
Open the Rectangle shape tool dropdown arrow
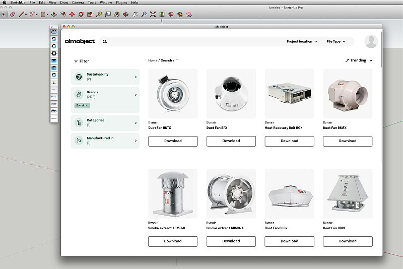[47, 15]
